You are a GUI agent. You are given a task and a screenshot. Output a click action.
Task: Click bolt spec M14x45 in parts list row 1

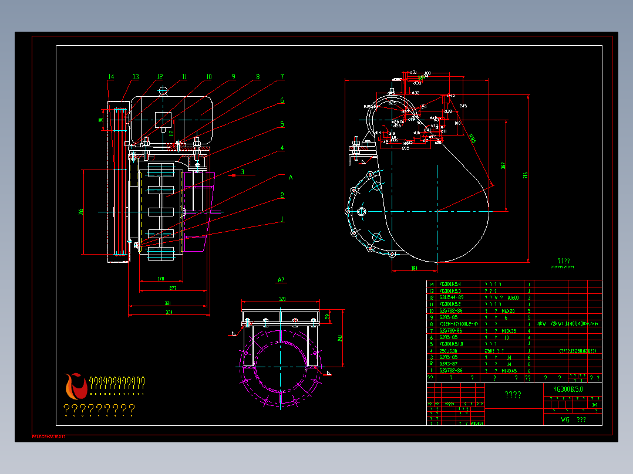tap(509, 371)
